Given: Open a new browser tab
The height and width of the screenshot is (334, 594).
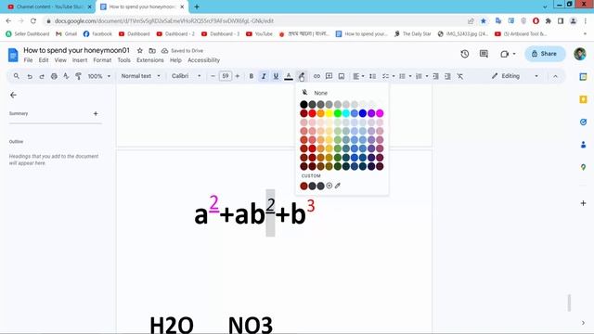Looking at the screenshot, I should pyautogui.click(x=197, y=6).
